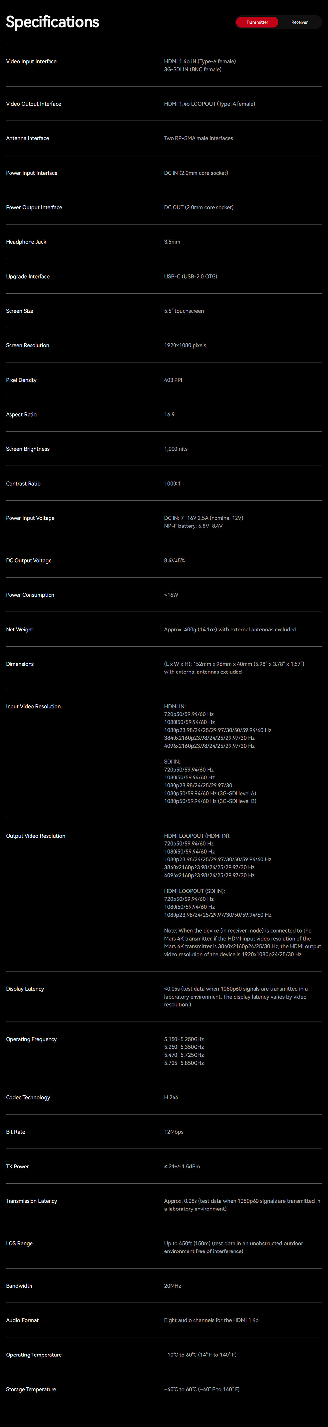328x1427 pixels.
Task: Click the 403 PPI pixel density value
Action: [173, 380]
